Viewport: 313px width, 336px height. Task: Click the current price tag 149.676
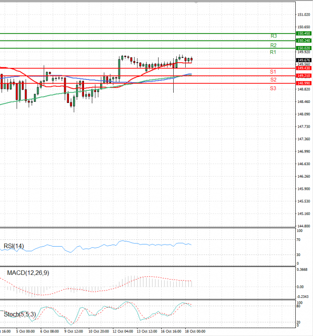[x=304, y=60]
